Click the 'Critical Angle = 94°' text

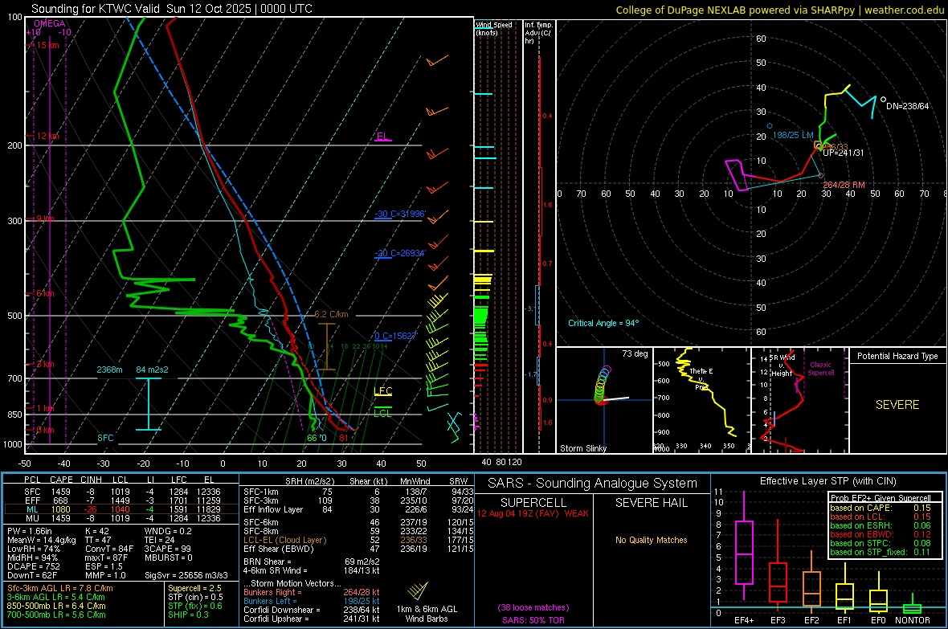click(x=603, y=323)
